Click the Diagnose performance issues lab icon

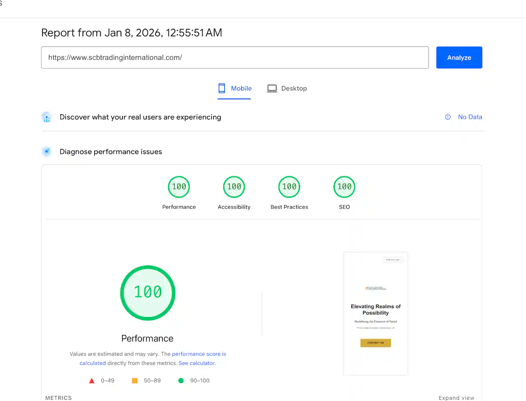[46, 151]
